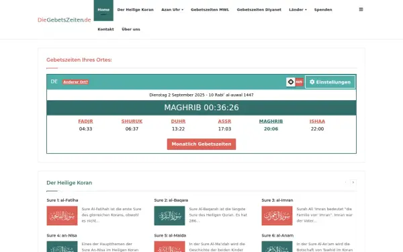The width and height of the screenshot is (403, 252).
Task: Open Der Heilige Koran menu item
Action: click(x=135, y=9)
